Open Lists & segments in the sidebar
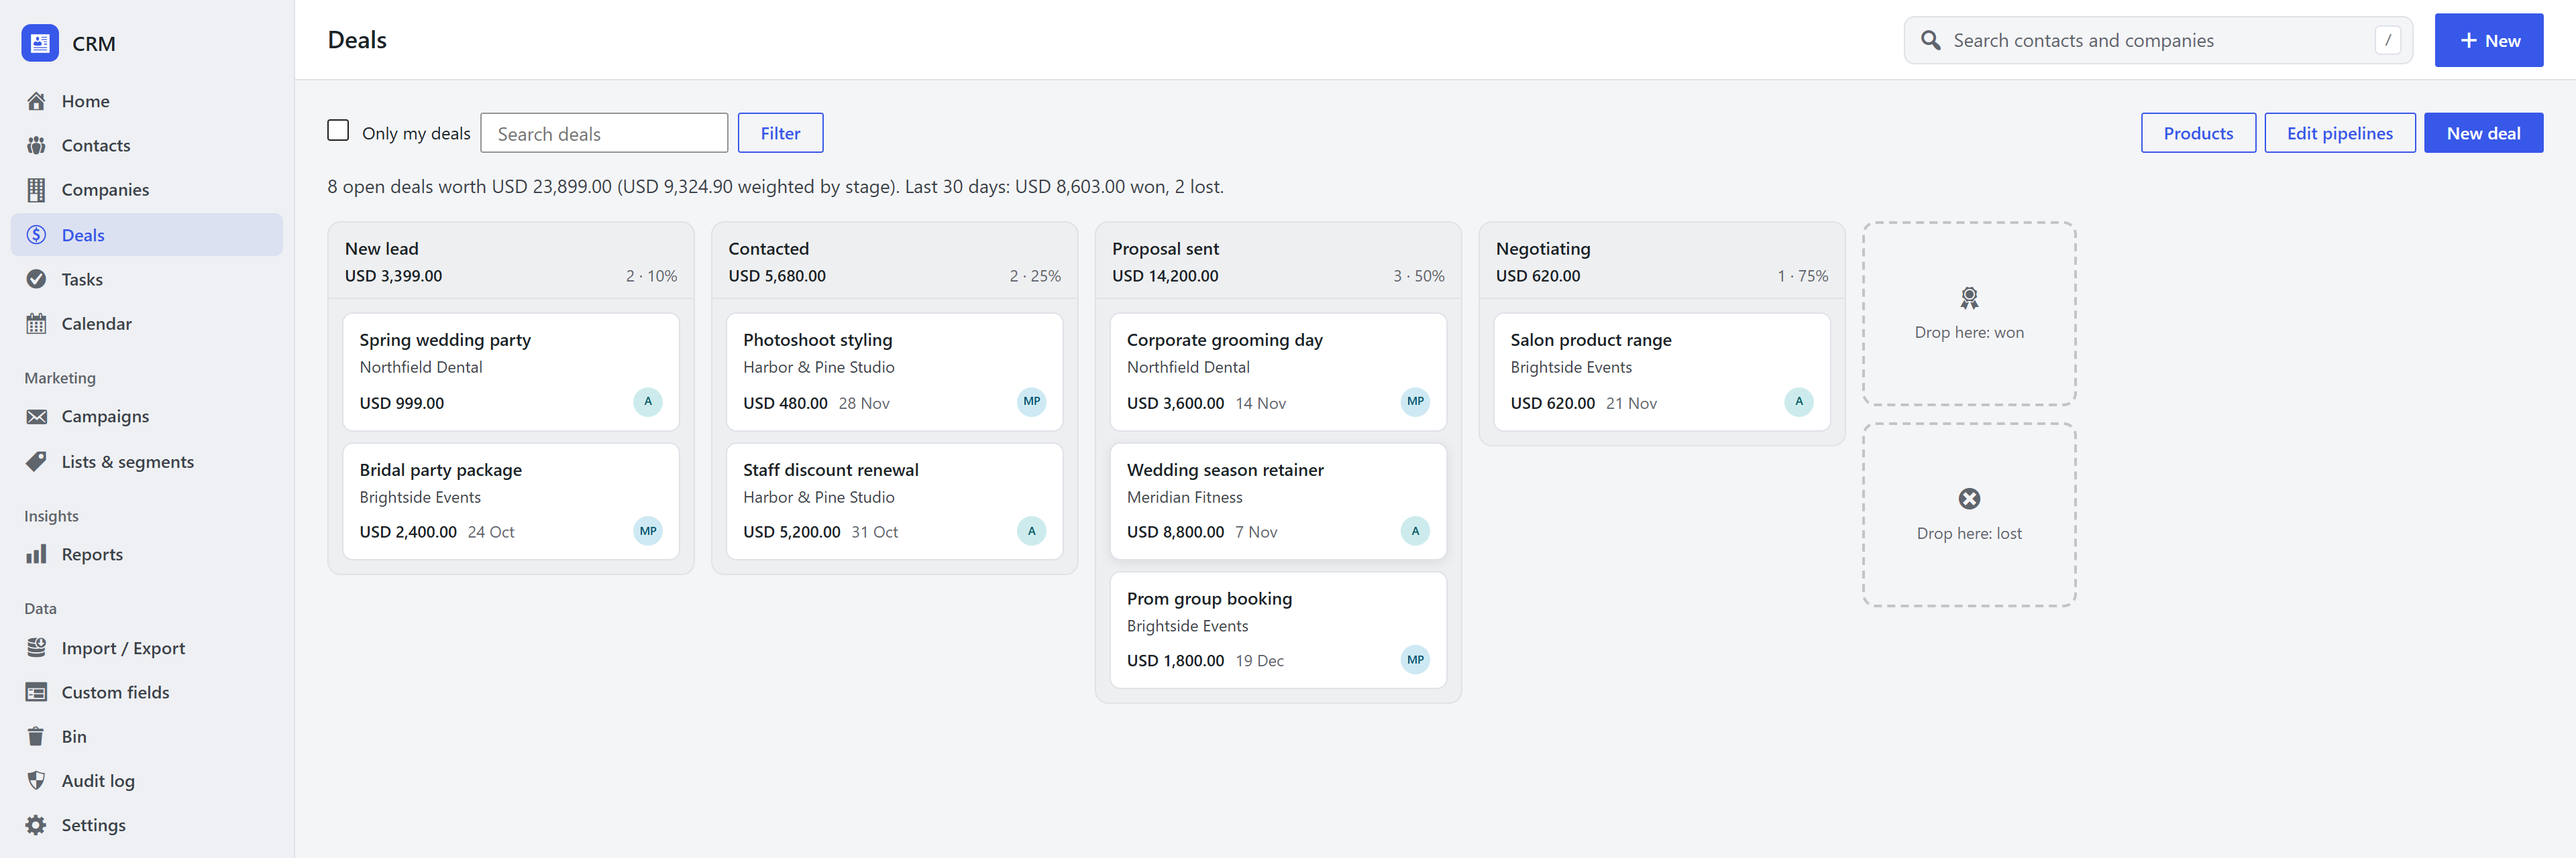This screenshot has height=858, width=2576. tap(147, 461)
